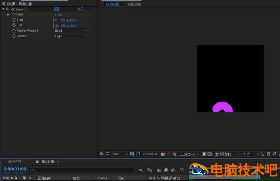This screenshot has height=181, width=280.
Task: Expand the Bend property triangle
Action: pyautogui.click(x=9, y=15)
